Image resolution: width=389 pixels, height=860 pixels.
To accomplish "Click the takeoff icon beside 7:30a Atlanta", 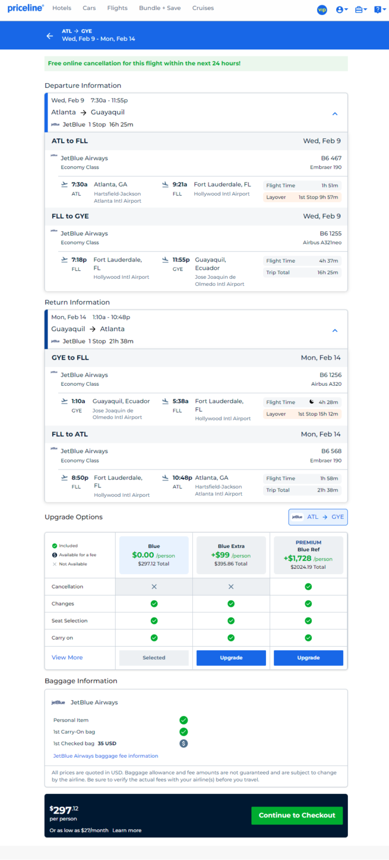I will [64, 184].
